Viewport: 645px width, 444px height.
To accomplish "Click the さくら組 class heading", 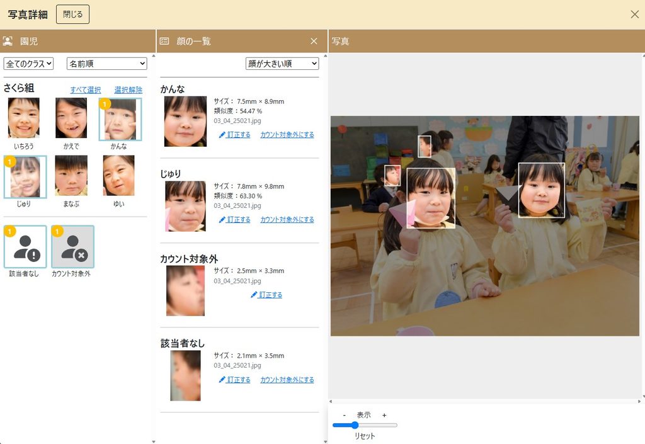I will pos(19,88).
